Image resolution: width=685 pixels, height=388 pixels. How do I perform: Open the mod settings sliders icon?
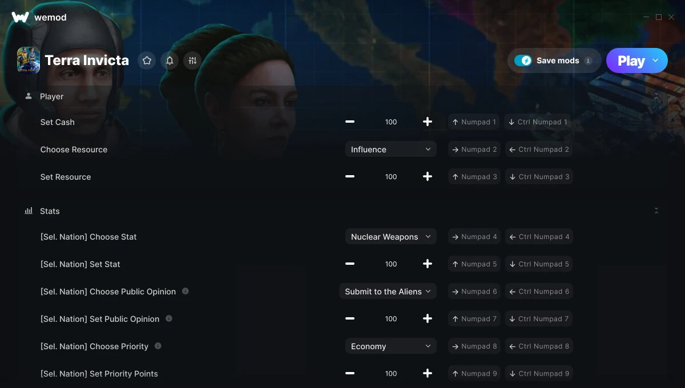coord(192,60)
